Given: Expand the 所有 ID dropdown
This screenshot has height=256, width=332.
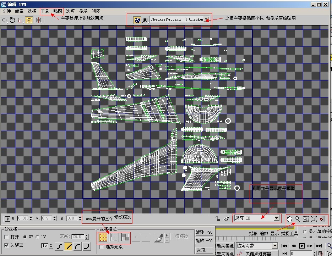Looking at the screenshot, I should [x=276, y=218].
